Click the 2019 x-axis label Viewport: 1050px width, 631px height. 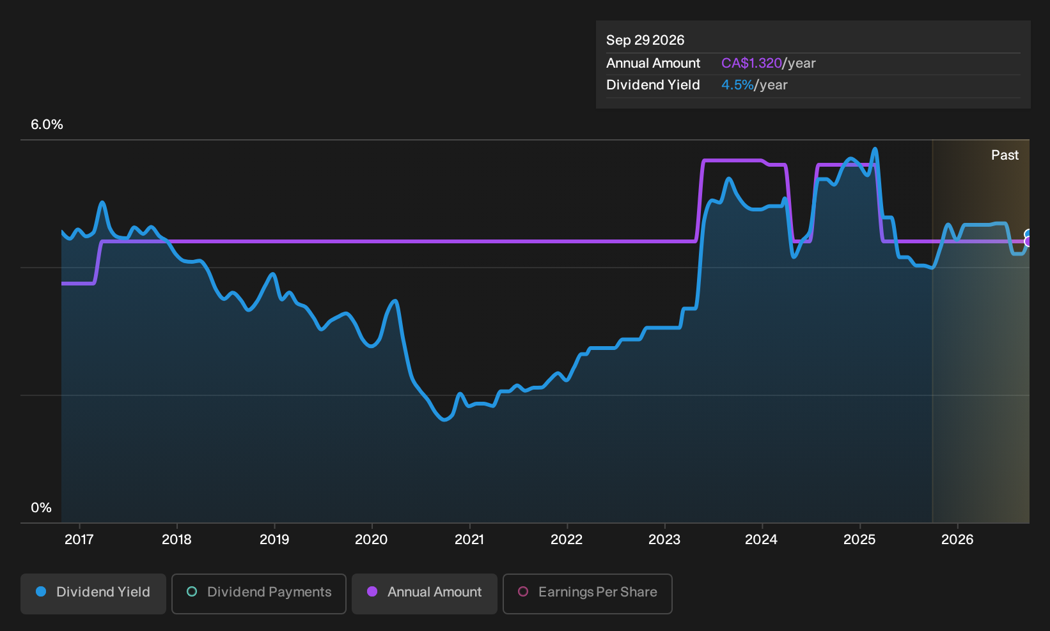point(274,540)
